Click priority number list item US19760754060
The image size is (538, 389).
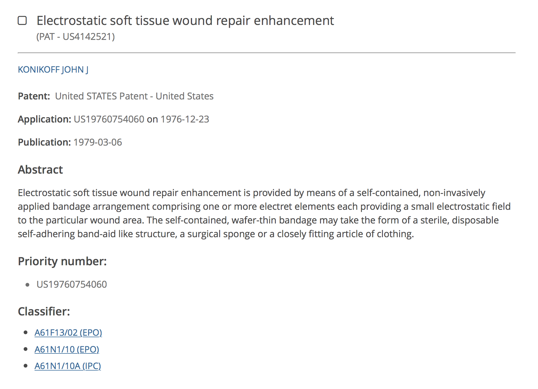(72, 284)
